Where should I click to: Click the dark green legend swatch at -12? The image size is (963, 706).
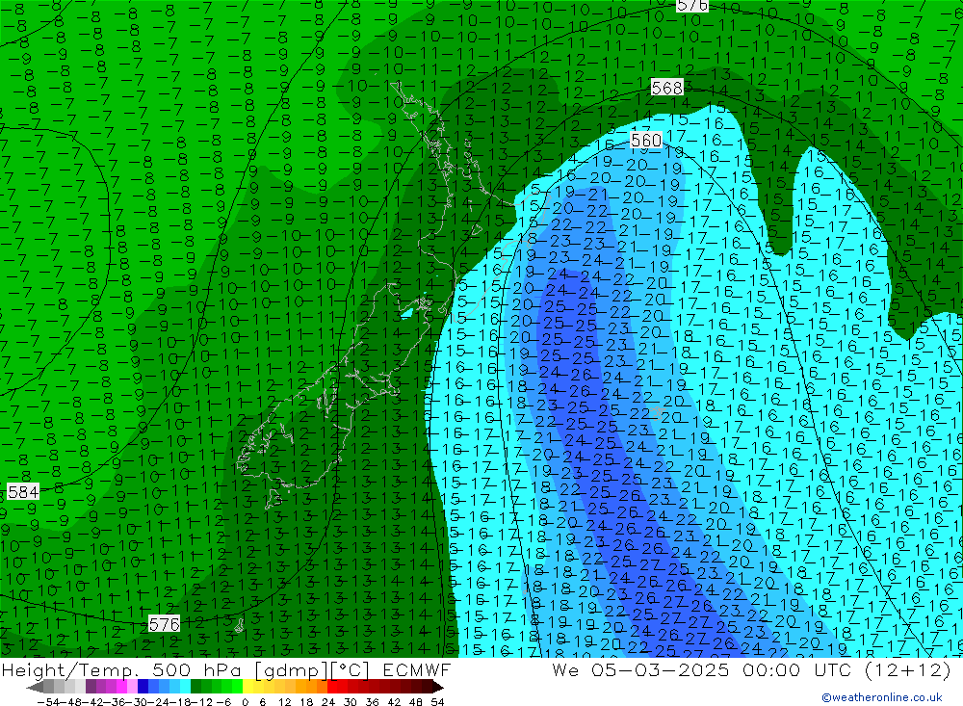click(x=195, y=687)
